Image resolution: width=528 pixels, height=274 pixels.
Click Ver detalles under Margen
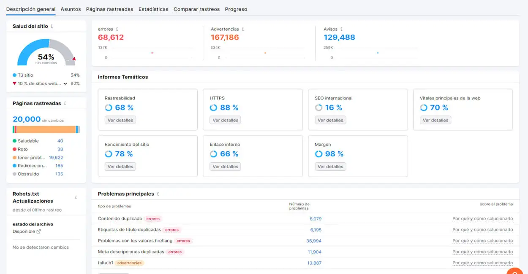tap(330, 167)
